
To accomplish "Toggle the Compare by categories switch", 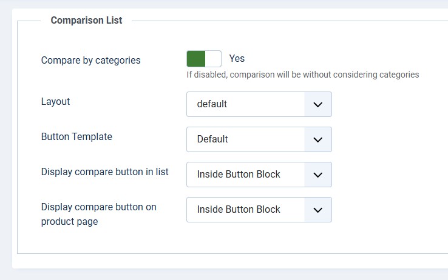I will click(204, 59).
